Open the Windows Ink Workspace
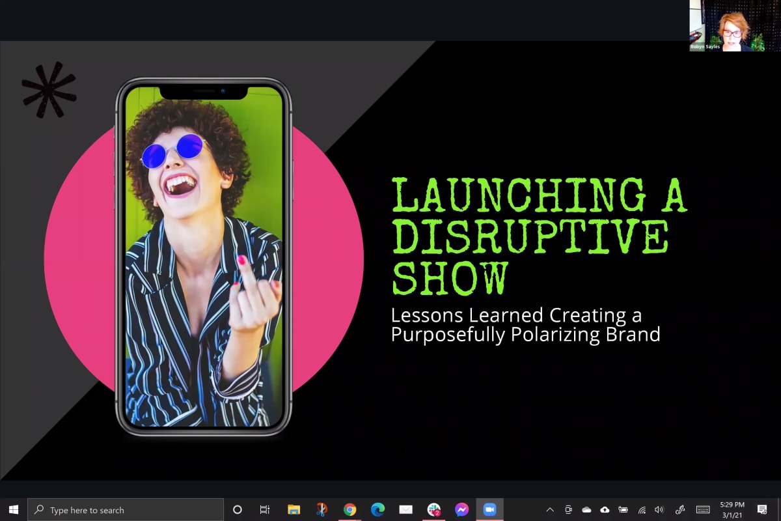Image resolution: width=781 pixels, height=521 pixels. tap(679, 509)
